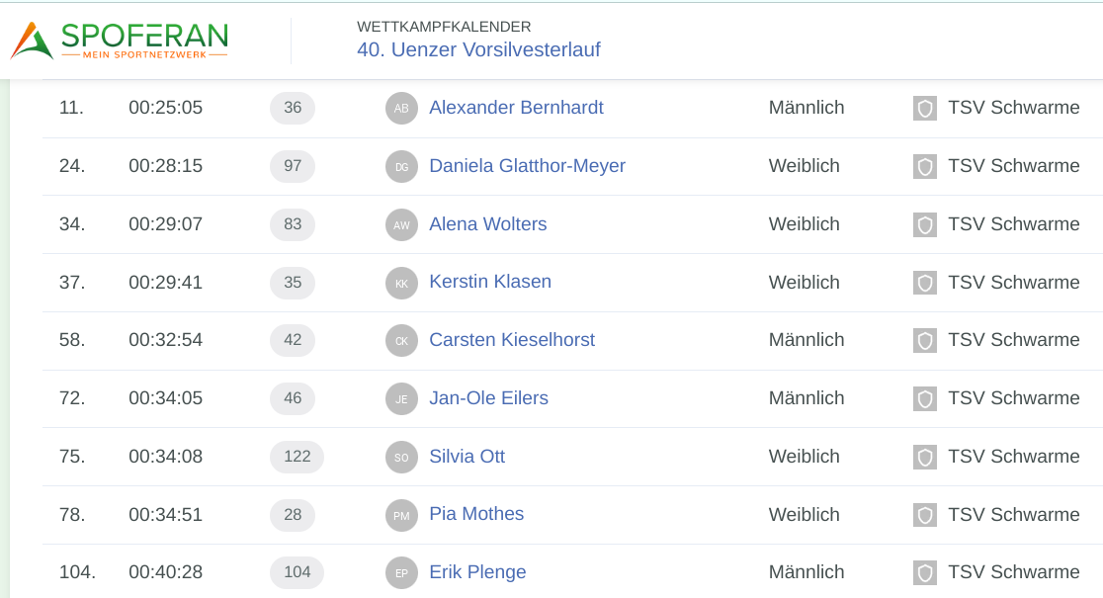1103x598 pixels.
Task: Open Carsten Kieselhorst's profile link
Action: click(512, 340)
